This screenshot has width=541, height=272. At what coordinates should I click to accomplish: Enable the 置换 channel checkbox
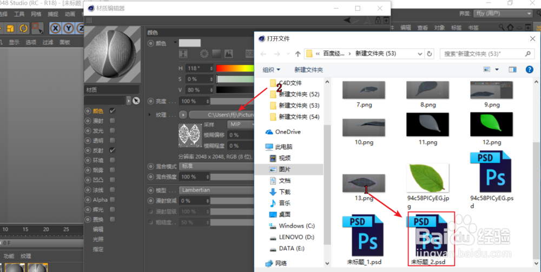113,219
